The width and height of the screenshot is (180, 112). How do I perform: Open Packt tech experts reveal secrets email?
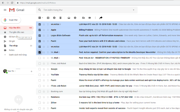[108, 108]
